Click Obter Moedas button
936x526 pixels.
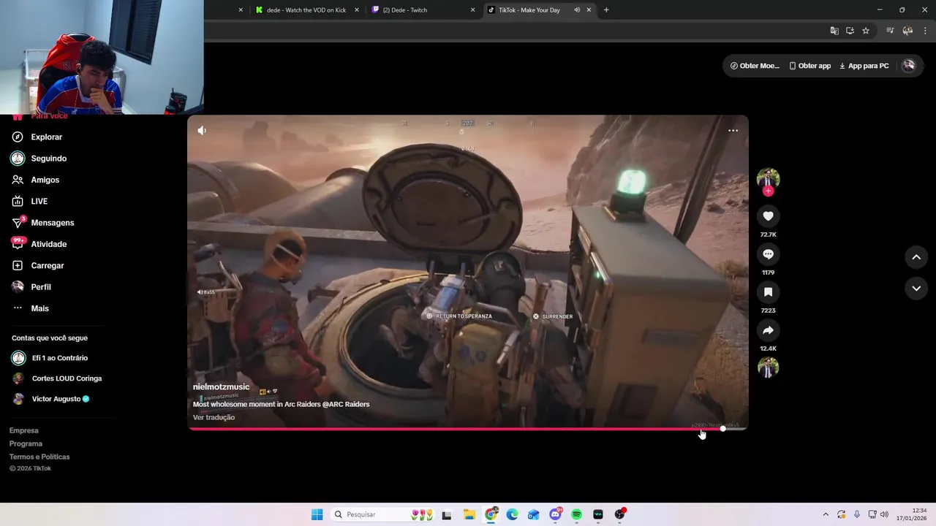755,66
